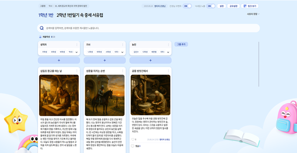Open options on 십일조 창고를 여는 날 card
The image size is (297, 153).
77,71
